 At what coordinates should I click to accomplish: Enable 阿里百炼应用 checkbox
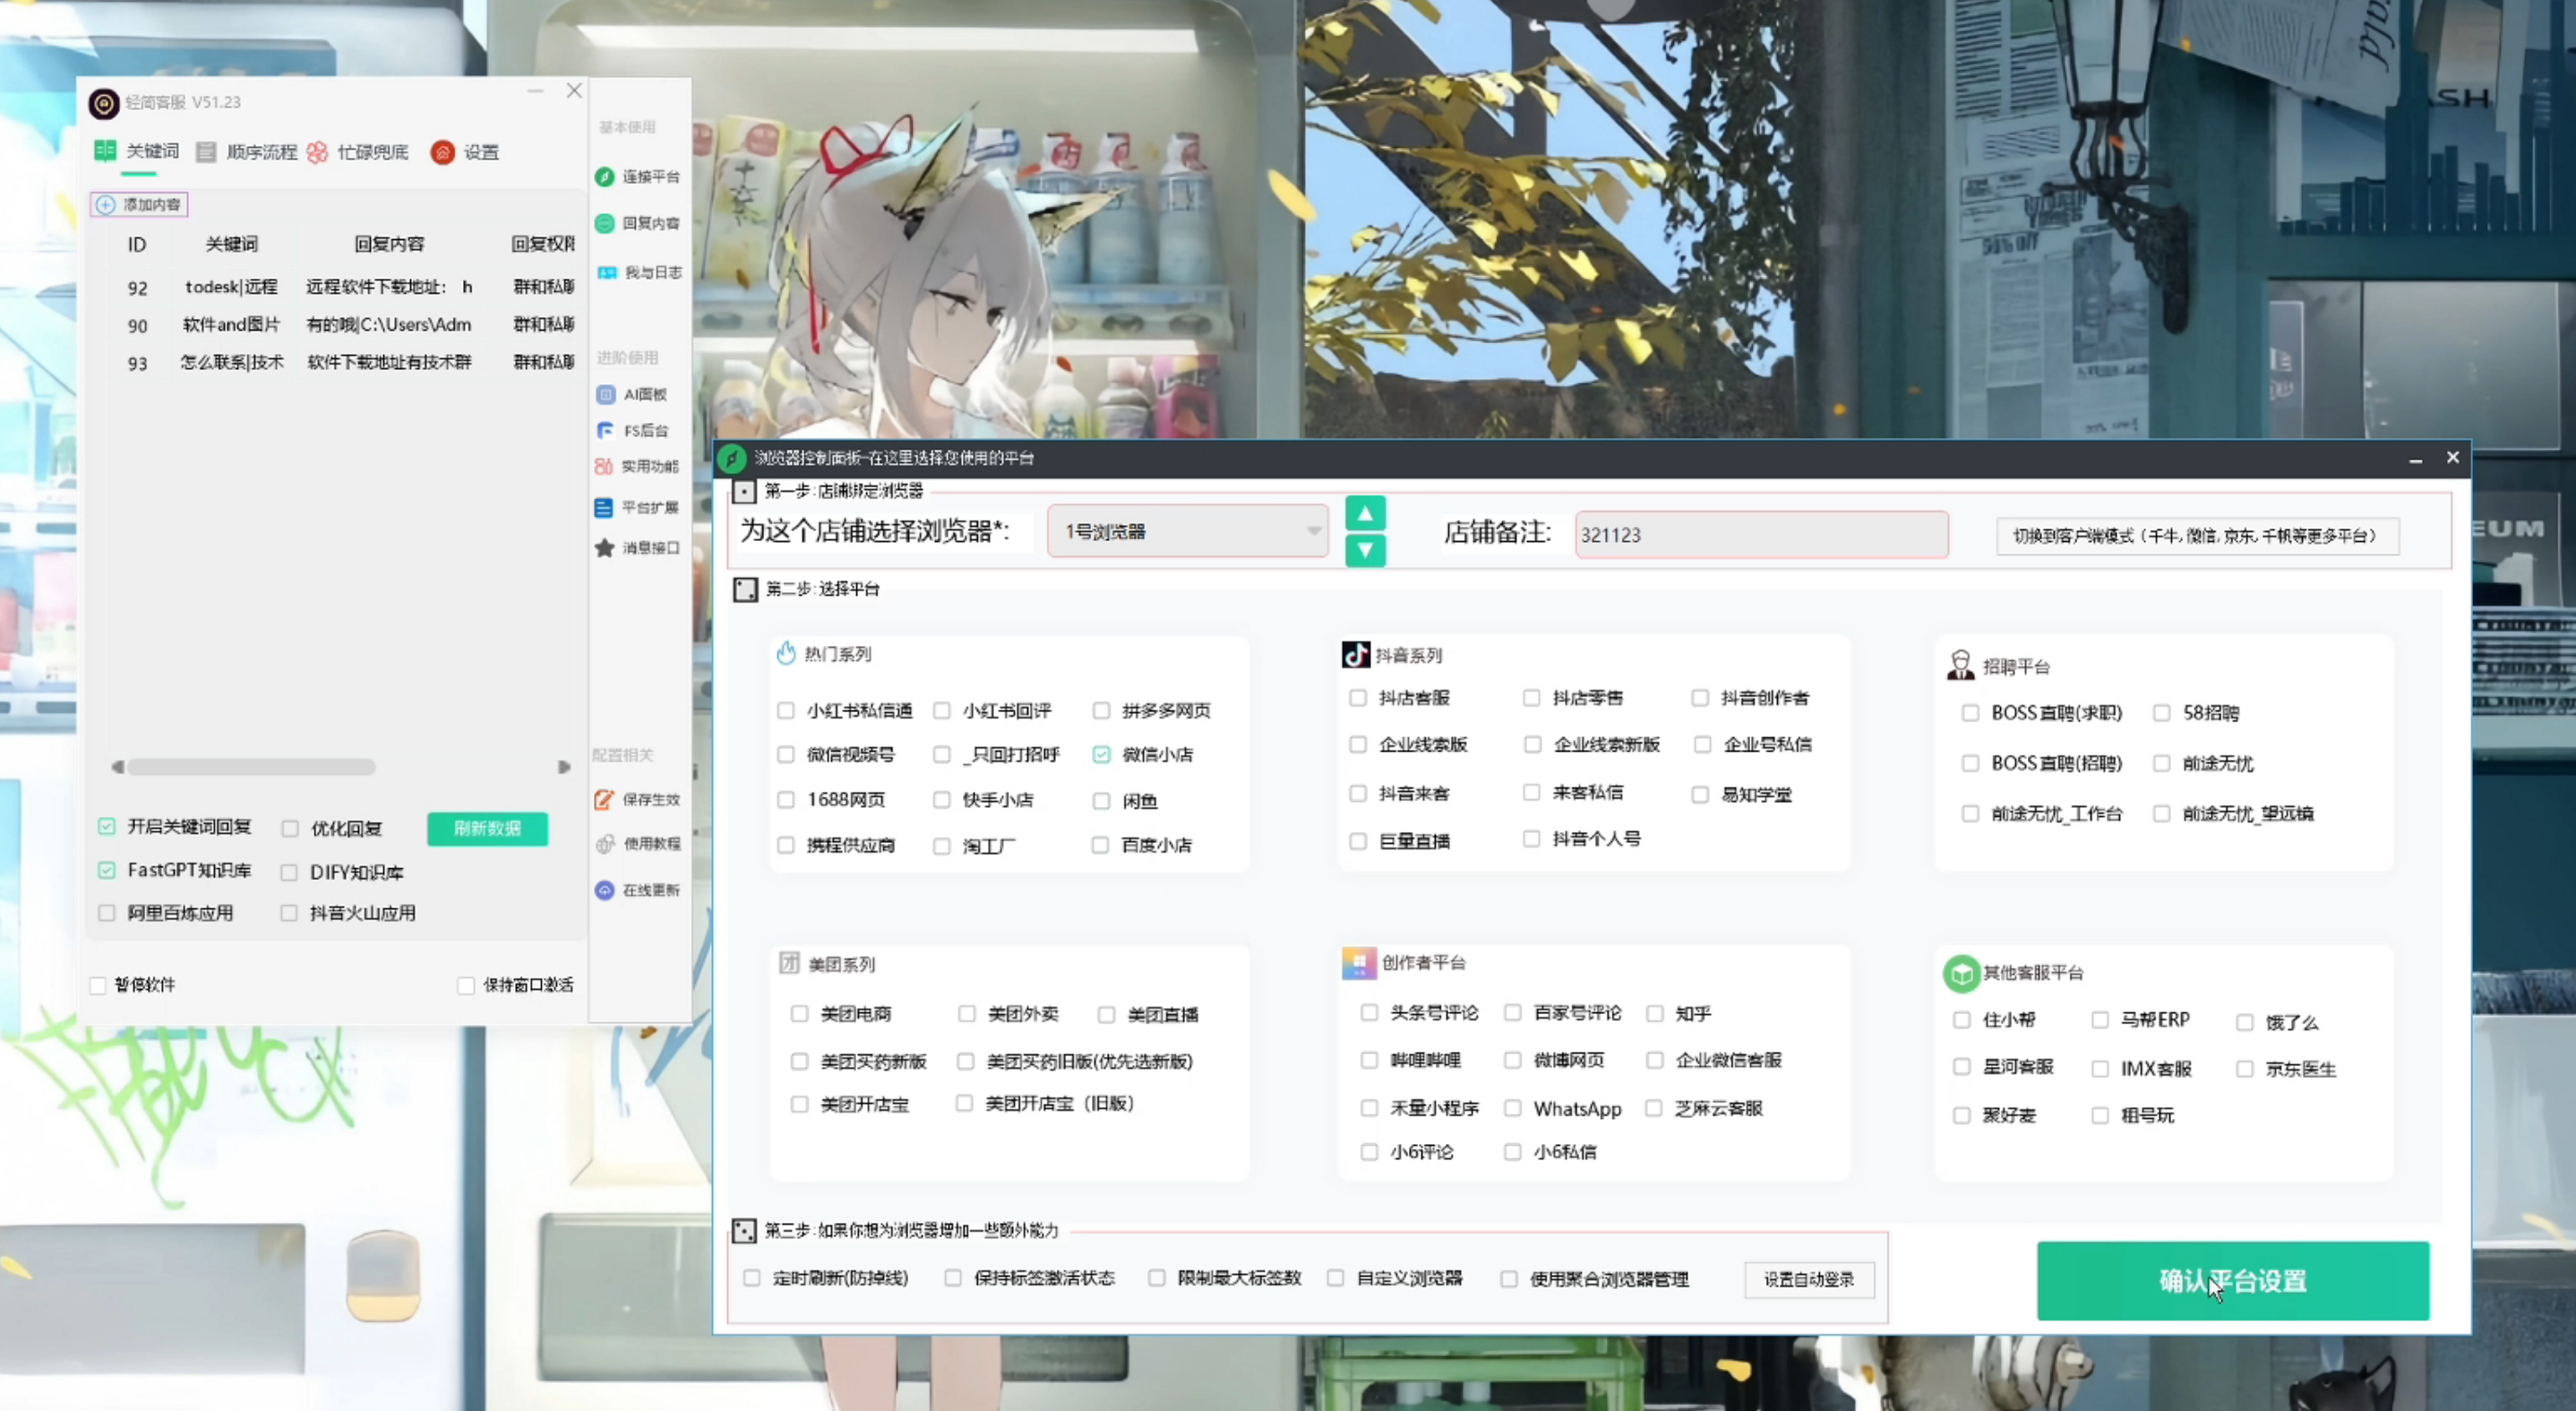[x=107, y=913]
